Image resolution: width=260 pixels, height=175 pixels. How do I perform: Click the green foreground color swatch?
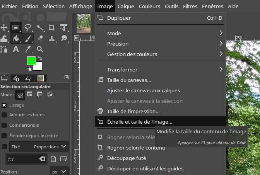coord(31,61)
